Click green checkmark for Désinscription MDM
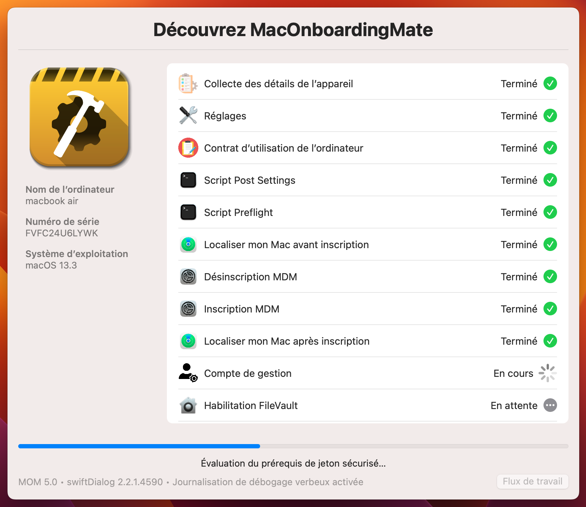This screenshot has width=586, height=507. (550, 277)
